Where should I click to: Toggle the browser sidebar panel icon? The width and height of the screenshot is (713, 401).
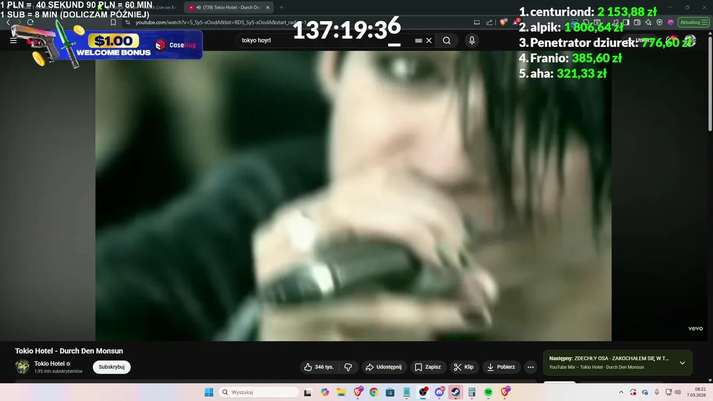(627, 22)
